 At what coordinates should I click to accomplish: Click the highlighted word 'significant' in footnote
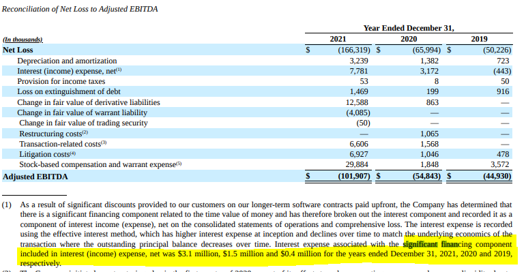[420, 245]
